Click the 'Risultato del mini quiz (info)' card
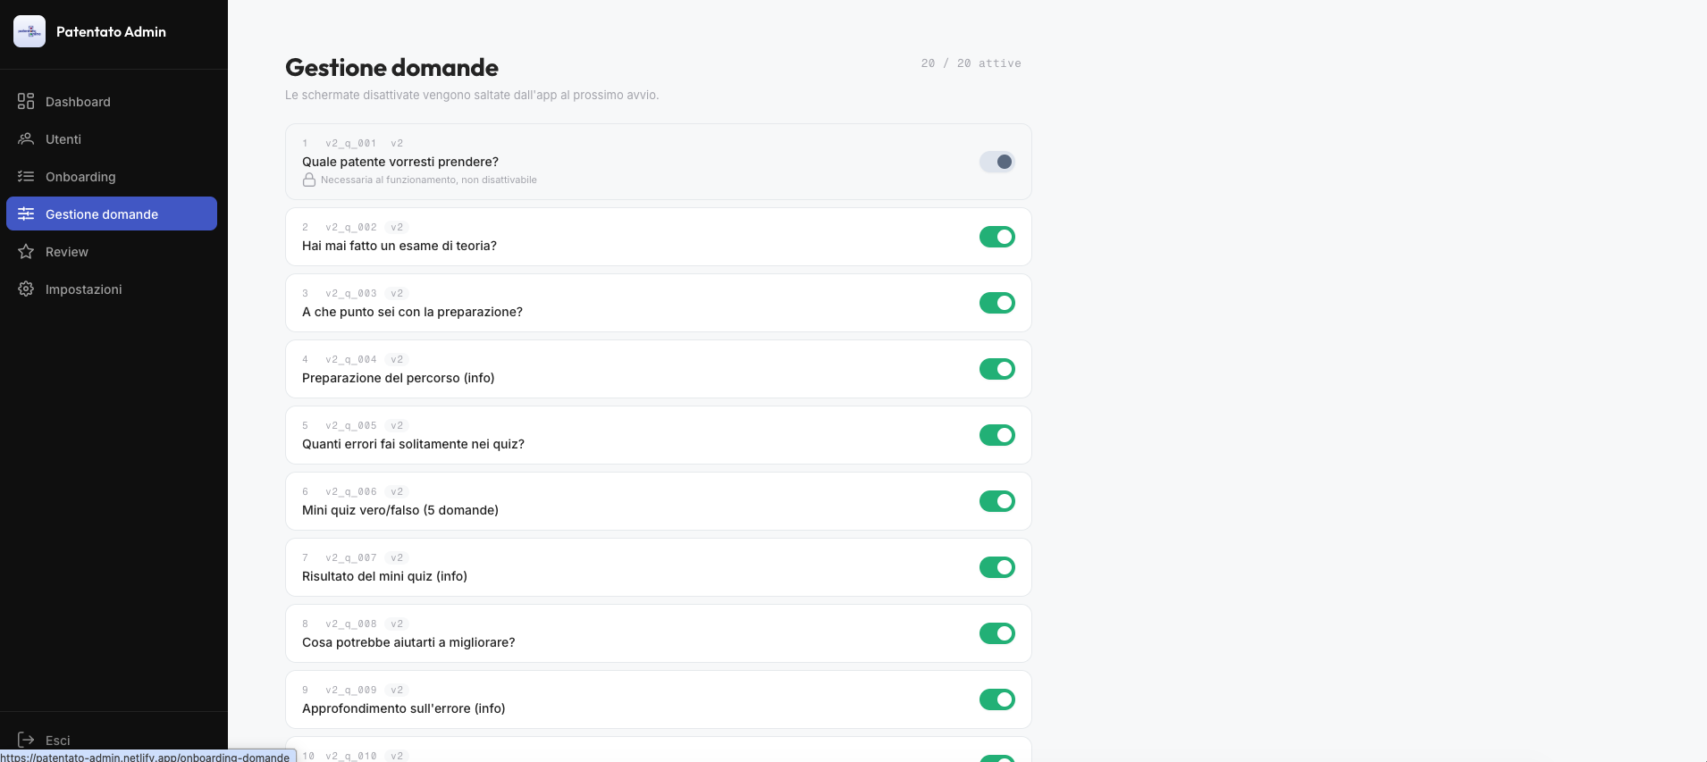Viewport: 1707px width, 762px height. [659, 567]
